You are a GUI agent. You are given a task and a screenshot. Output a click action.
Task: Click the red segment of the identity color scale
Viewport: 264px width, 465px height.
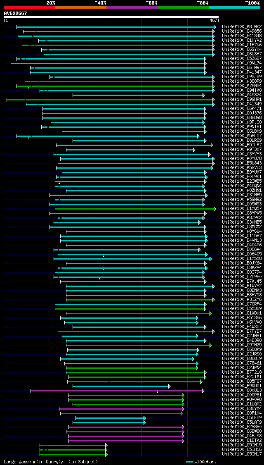[30, 7]
